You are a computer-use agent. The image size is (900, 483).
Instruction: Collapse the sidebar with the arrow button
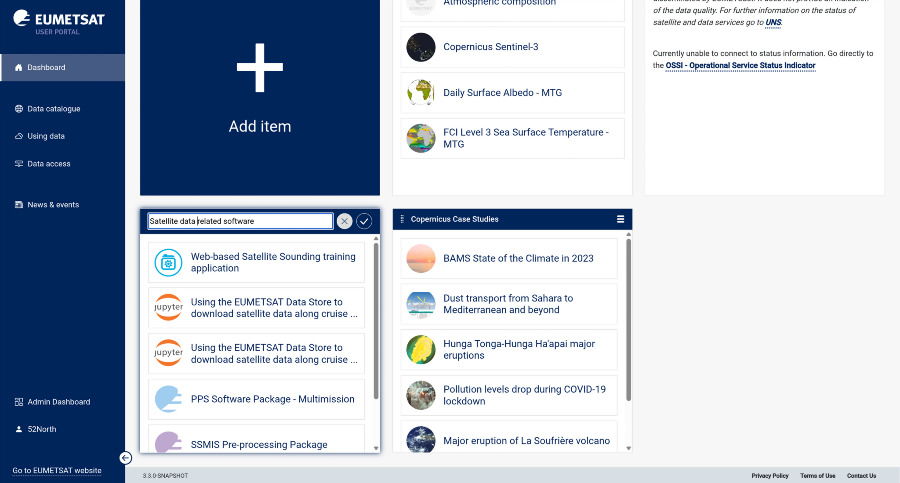(x=125, y=458)
